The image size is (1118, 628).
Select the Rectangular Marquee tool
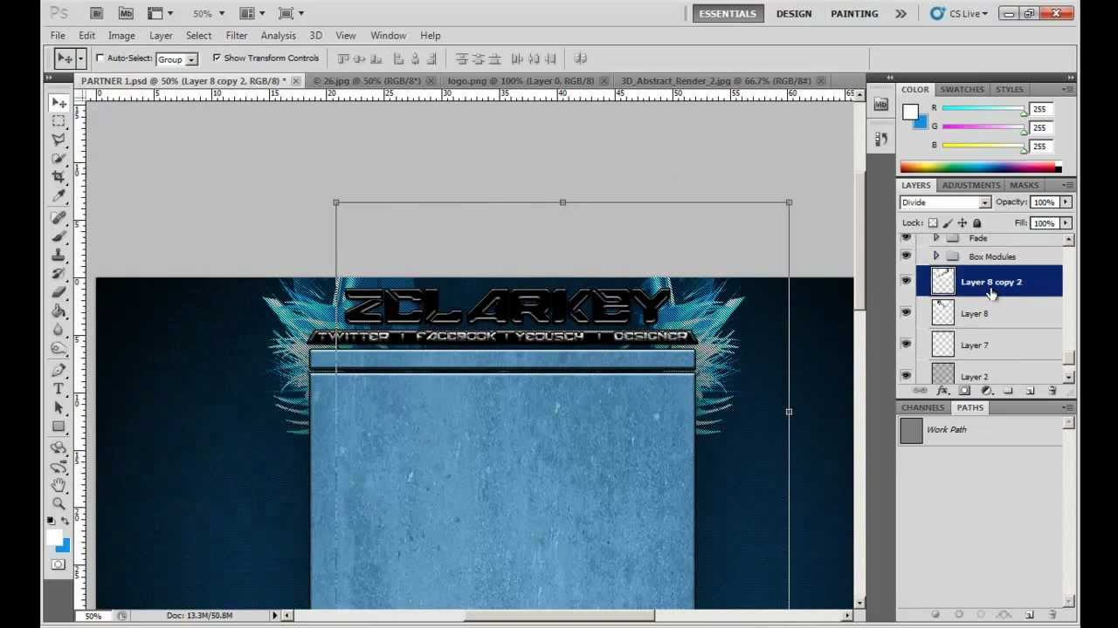click(x=59, y=121)
